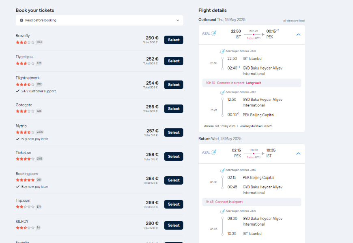
Task: Click Mytrip star rating
Action: click(x=25, y=132)
